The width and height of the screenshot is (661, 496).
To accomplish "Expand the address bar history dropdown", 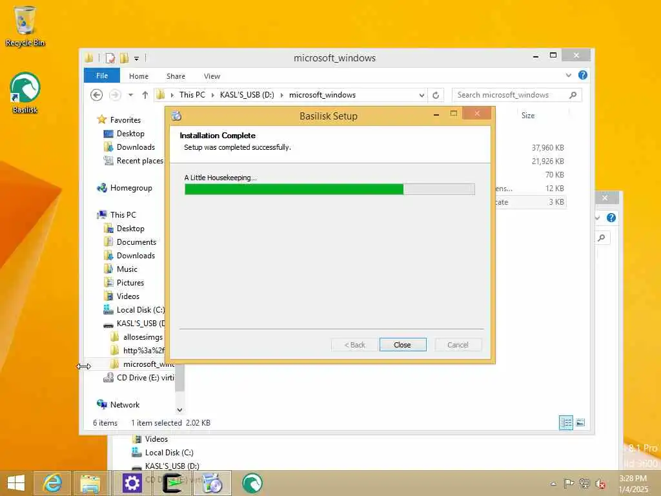I will [422, 96].
